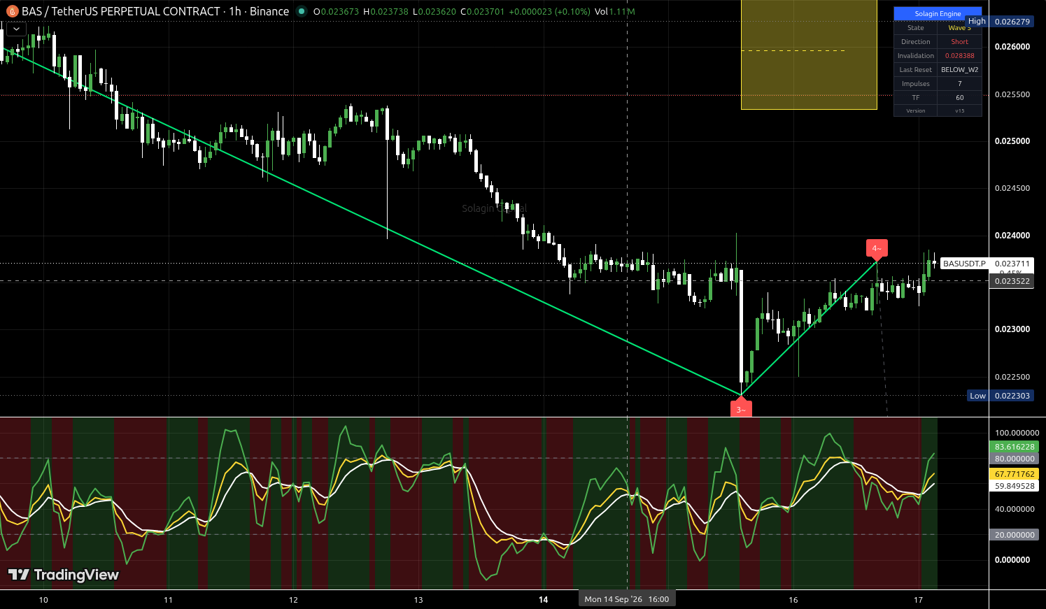Image resolution: width=1046 pixels, height=609 pixels.
Task: Click the green 83.616228 oscillator value
Action: pos(1015,447)
